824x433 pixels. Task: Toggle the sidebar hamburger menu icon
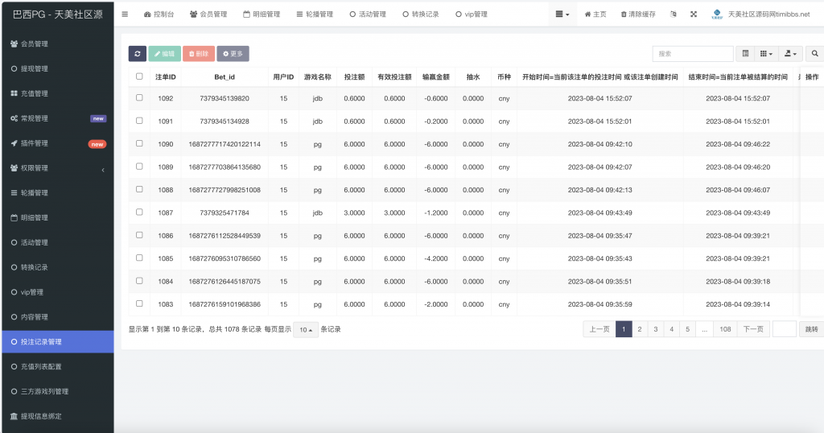125,14
